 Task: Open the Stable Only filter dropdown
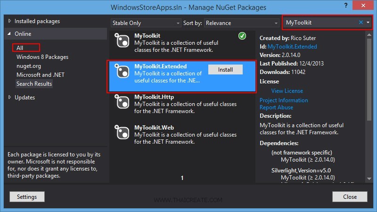pos(146,23)
